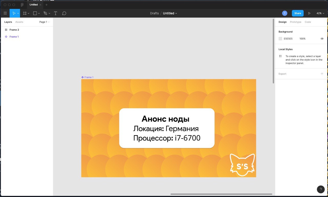
Task: Click the Export section label
Action: (282, 74)
